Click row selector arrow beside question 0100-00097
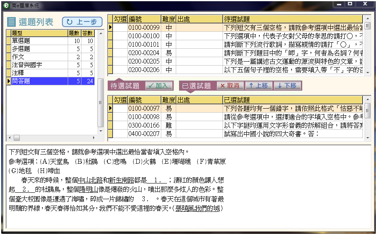The height and width of the screenshot is (235, 377). tap(110, 109)
